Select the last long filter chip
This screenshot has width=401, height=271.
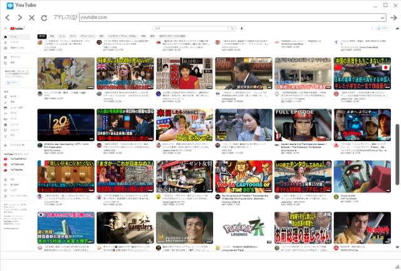172,36
